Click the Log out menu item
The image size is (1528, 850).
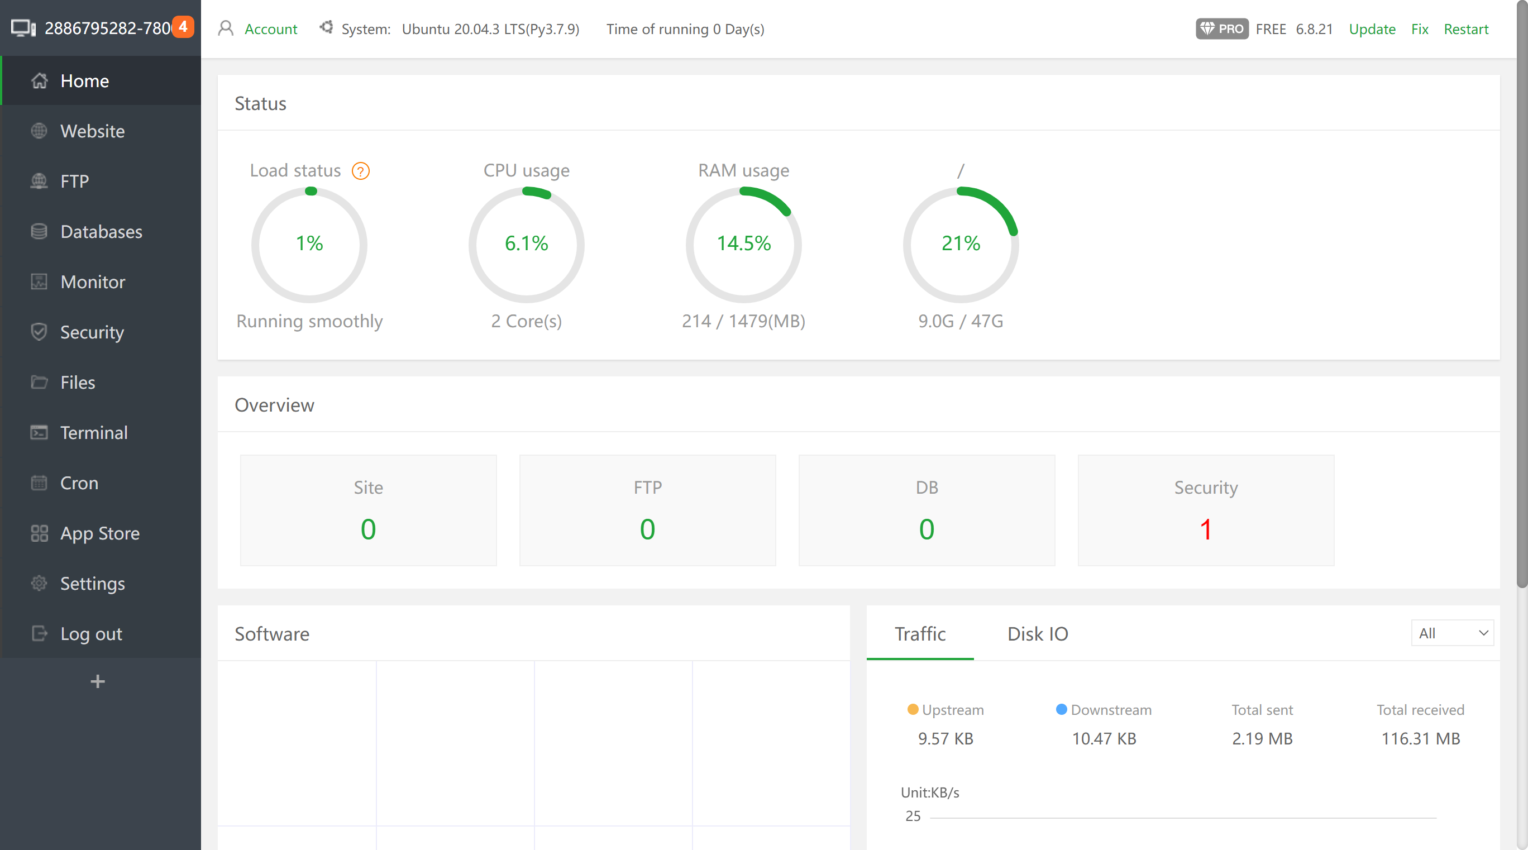[101, 633]
